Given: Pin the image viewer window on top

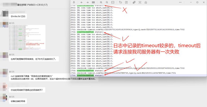Looking at the screenshot, I should pos(74,2).
